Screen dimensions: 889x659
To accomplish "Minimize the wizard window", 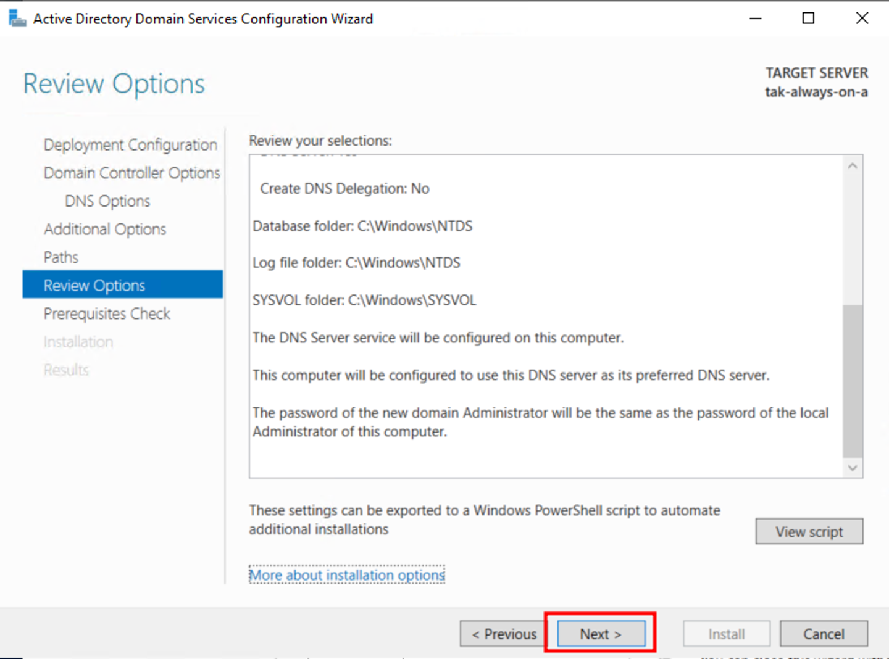I will click(x=755, y=19).
